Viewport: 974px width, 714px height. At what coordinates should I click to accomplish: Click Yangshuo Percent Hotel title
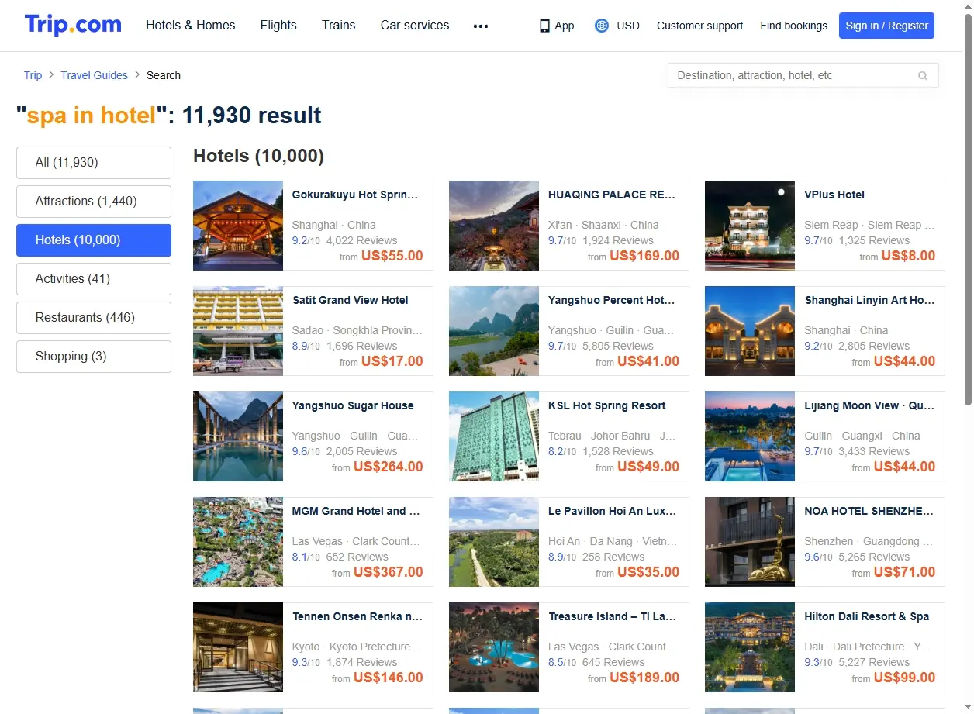pyautogui.click(x=612, y=301)
